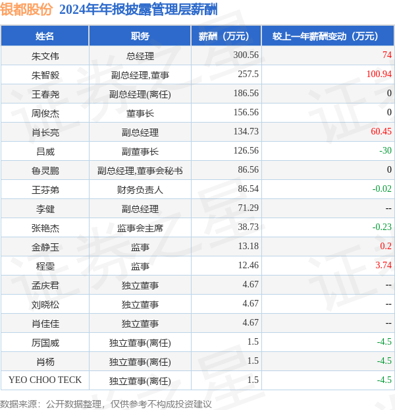The image size is (395, 410).
Task: Click the name 朱智毅
Action: point(45,75)
